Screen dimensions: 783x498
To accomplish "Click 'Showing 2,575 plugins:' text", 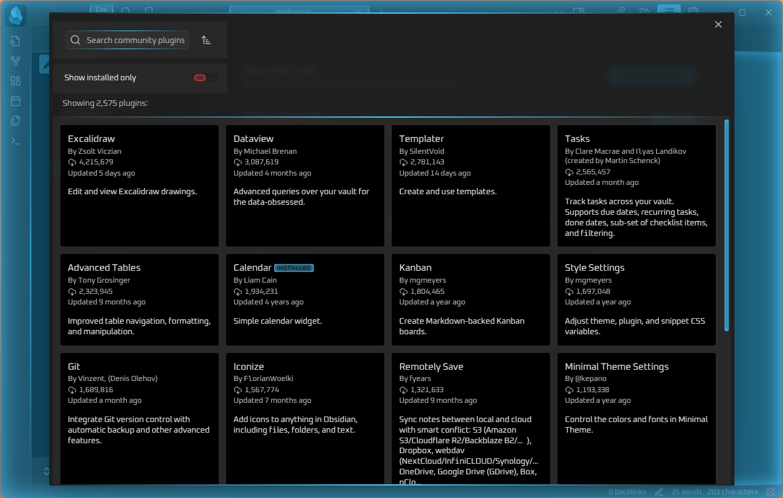I will coord(105,103).
